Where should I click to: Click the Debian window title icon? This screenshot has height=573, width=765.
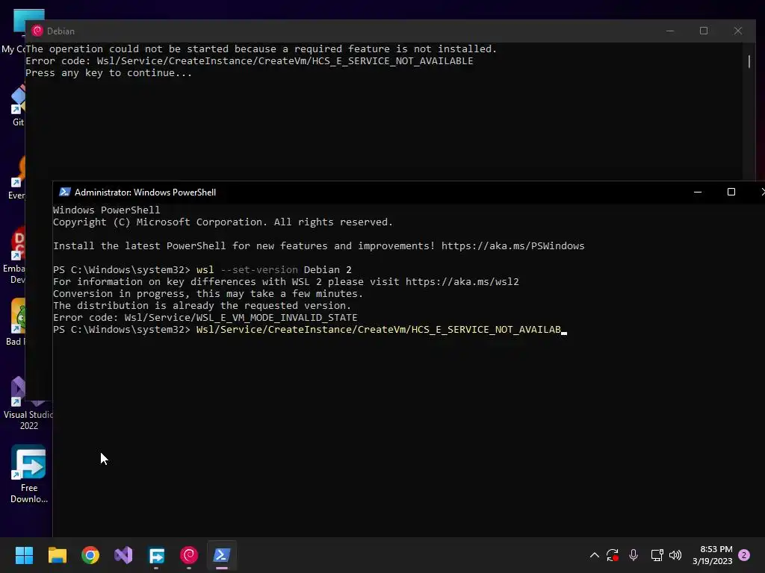pyautogui.click(x=37, y=31)
